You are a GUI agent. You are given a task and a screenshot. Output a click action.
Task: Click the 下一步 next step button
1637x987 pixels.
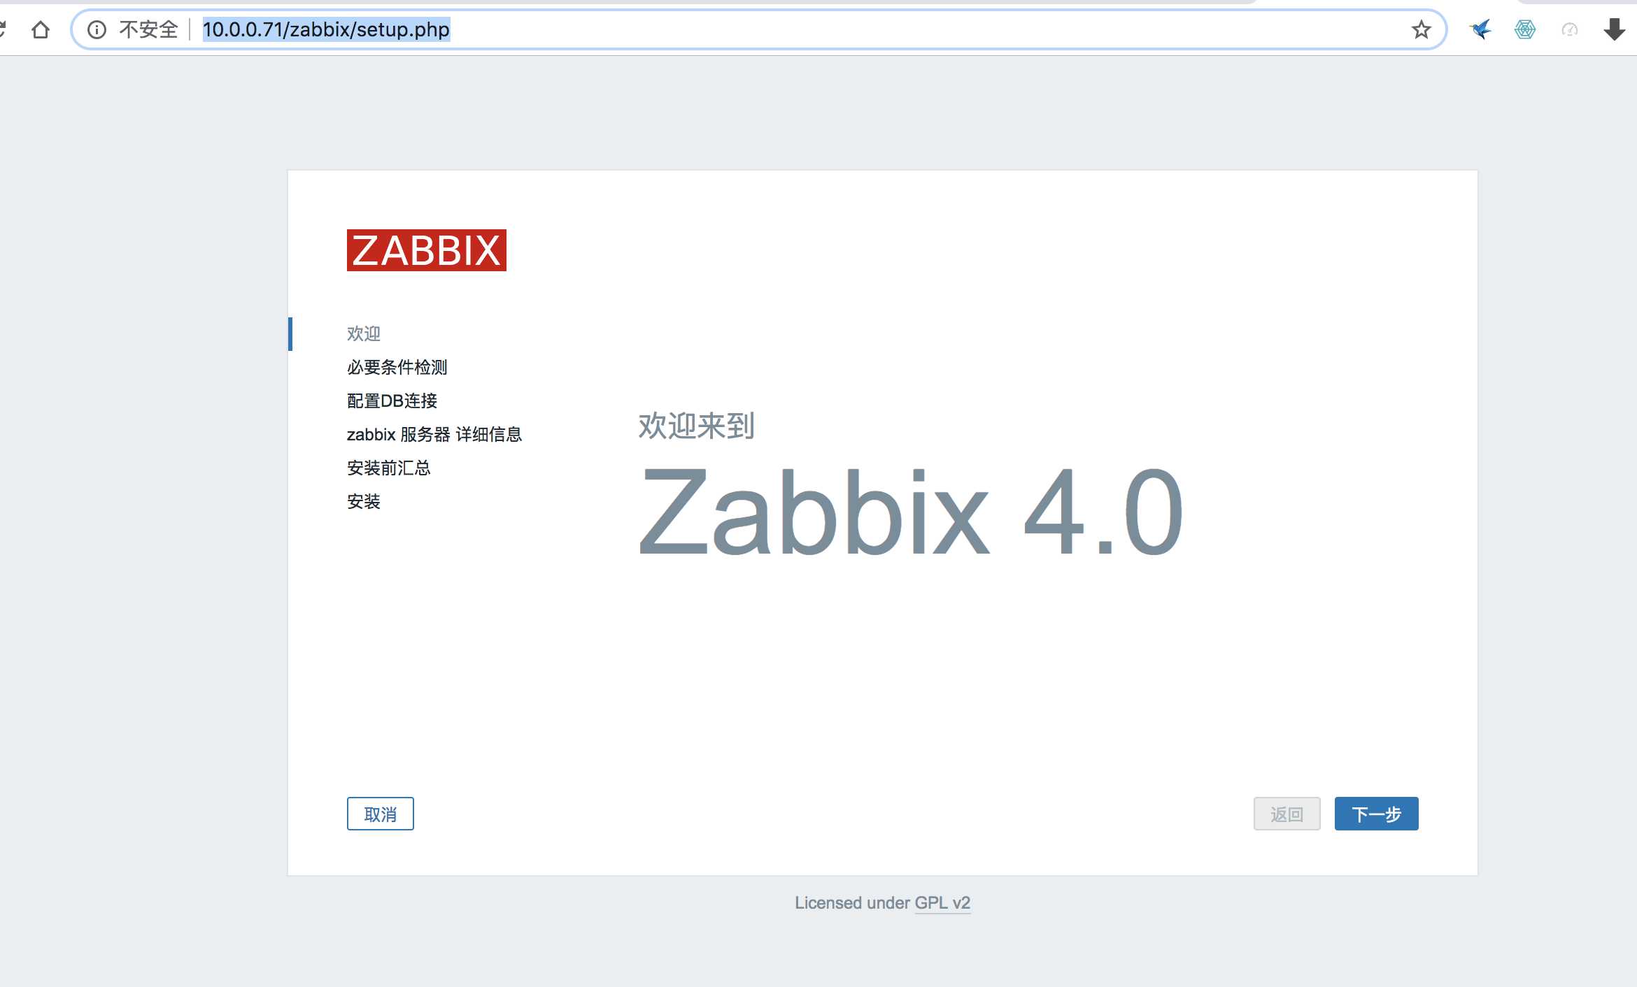(x=1377, y=814)
